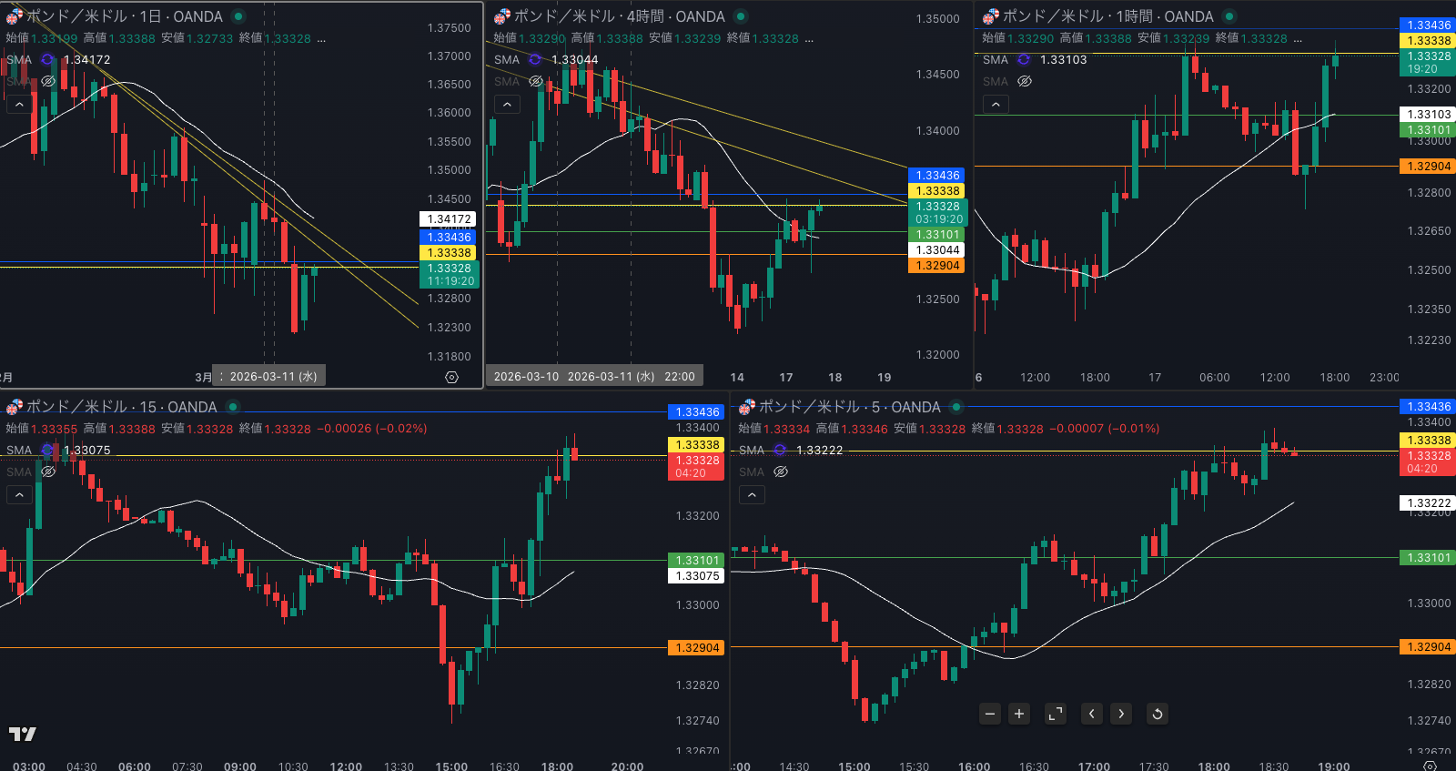This screenshot has height=771, width=1456.
Task: Unhide second SMA on 5-minute chart
Action: coord(780,472)
